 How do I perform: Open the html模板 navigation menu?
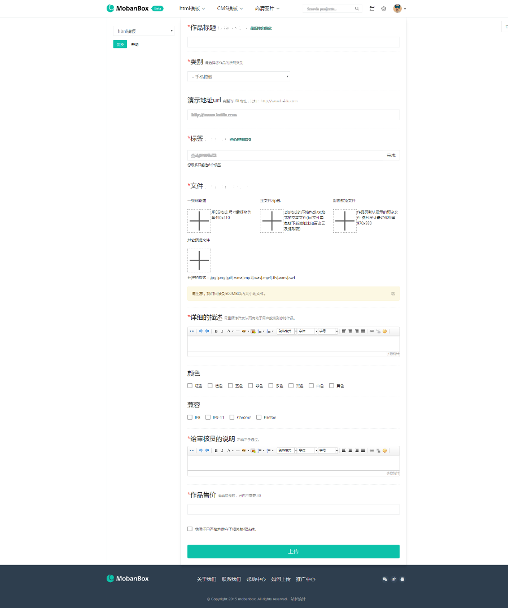click(x=192, y=8)
